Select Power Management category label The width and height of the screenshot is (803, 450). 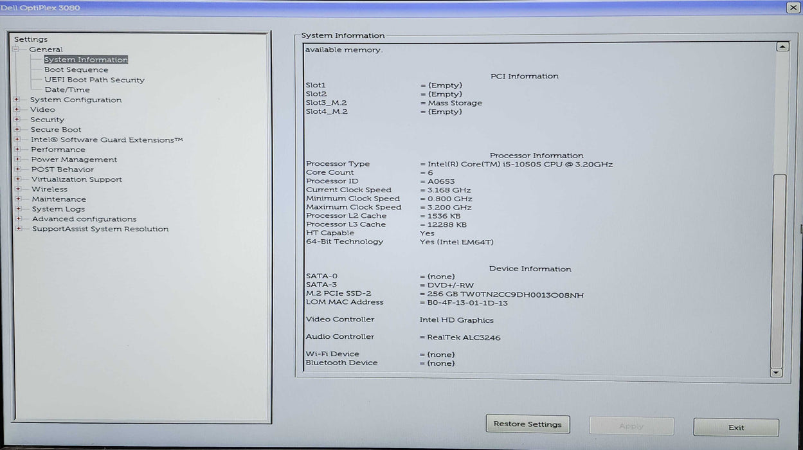pos(74,159)
